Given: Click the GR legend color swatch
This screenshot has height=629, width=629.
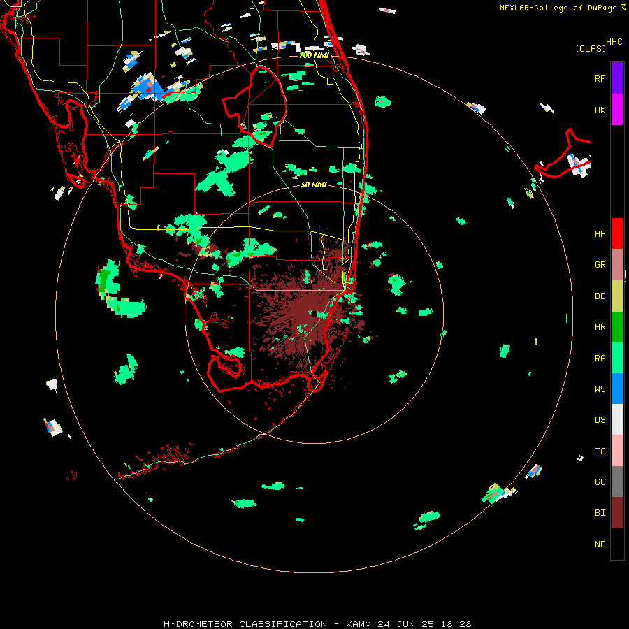Looking at the screenshot, I should pyautogui.click(x=617, y=264).
